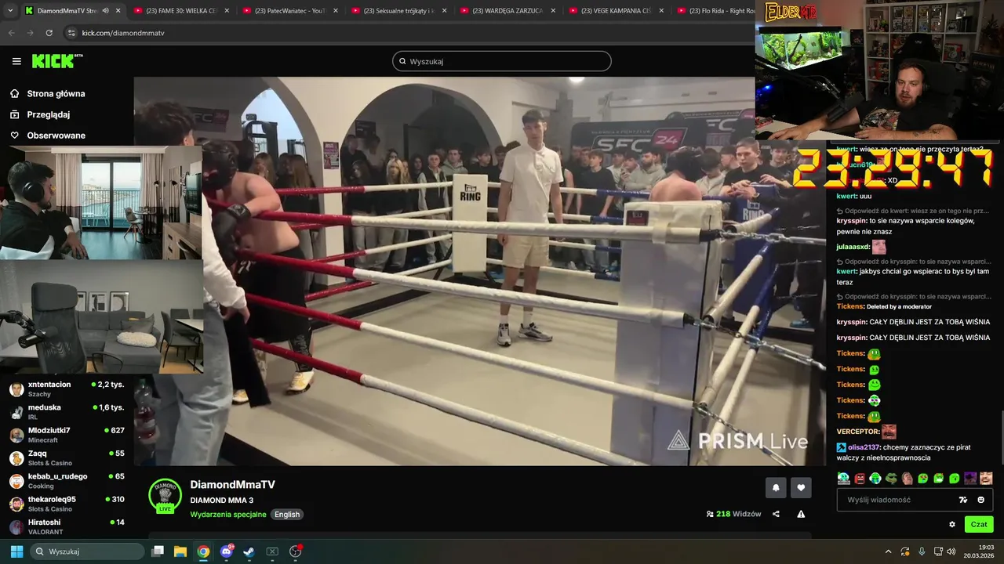This screenshot has height=564, width=1004.
Task: Switch to the FAME 30 browser tab
Action: click(x=180, y=11)
